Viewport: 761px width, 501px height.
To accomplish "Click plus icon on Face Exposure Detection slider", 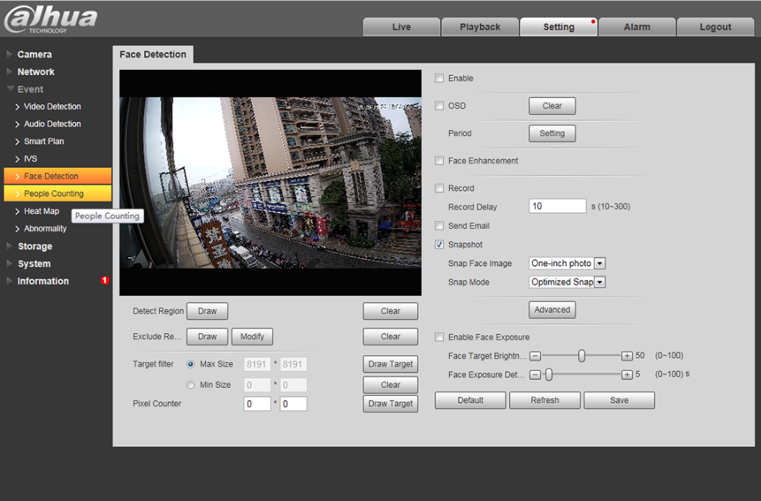I will 627,375.
